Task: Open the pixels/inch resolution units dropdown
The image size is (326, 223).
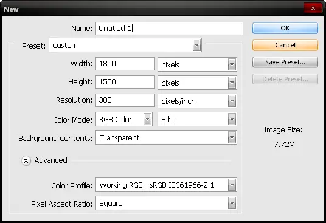Action: (197, 101)
